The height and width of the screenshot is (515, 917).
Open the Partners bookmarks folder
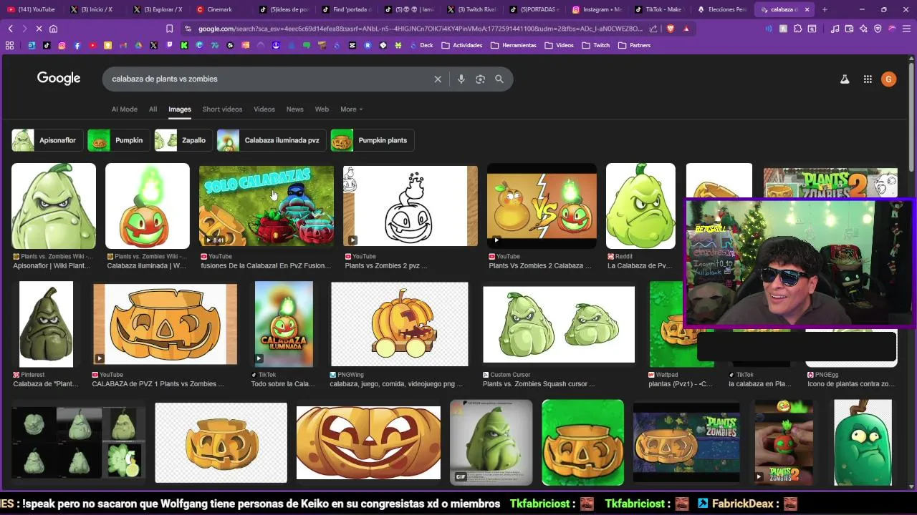pyautogui.click(x=635, y=45)
